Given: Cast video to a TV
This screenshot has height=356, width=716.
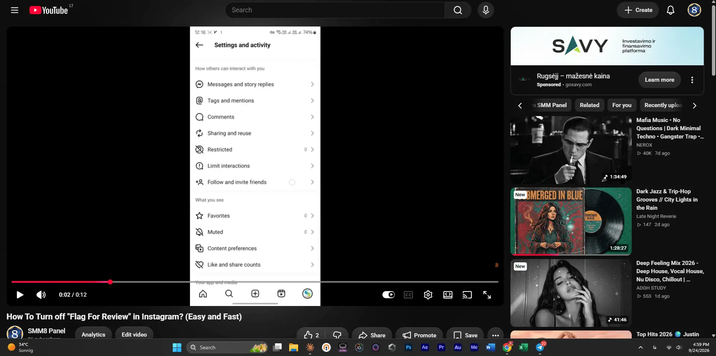Looking at the screenshot, I should 467,295.
